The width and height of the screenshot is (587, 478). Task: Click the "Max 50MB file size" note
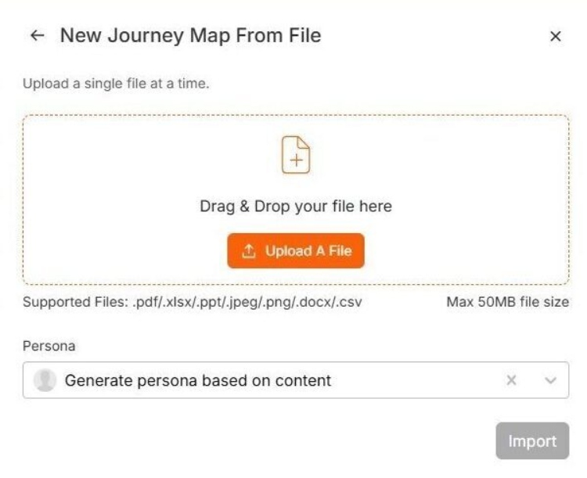click(x=507, y=301)
